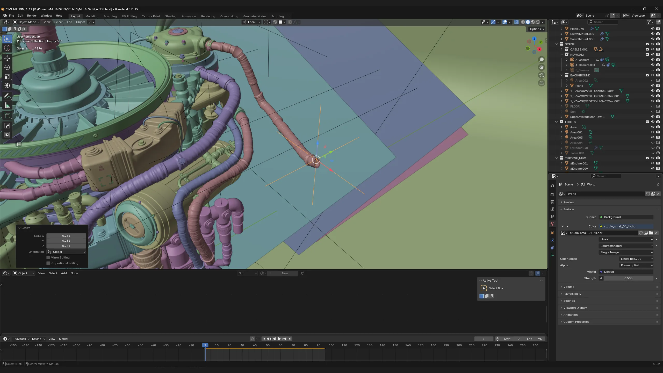The width and height of the screenshot is (663, 373).
Task: Choose the Cursor tool
Action: [7, 48]
